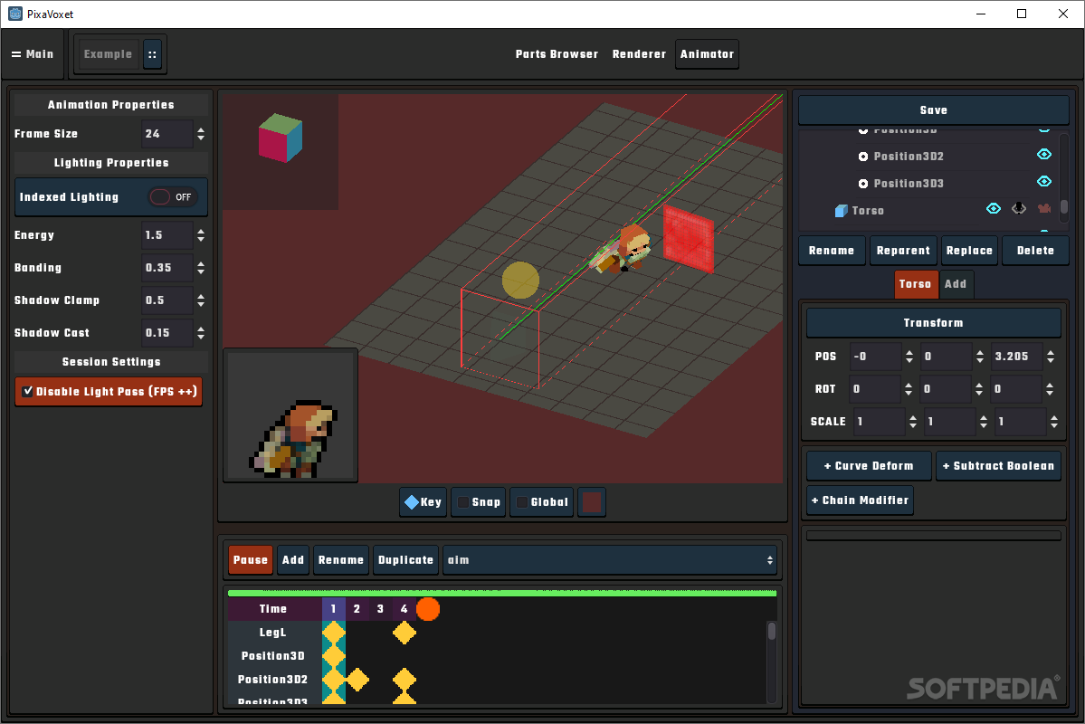Viewport: 1085px width, 724px height.
Task: Click the Reparent button
Action: 903,251
